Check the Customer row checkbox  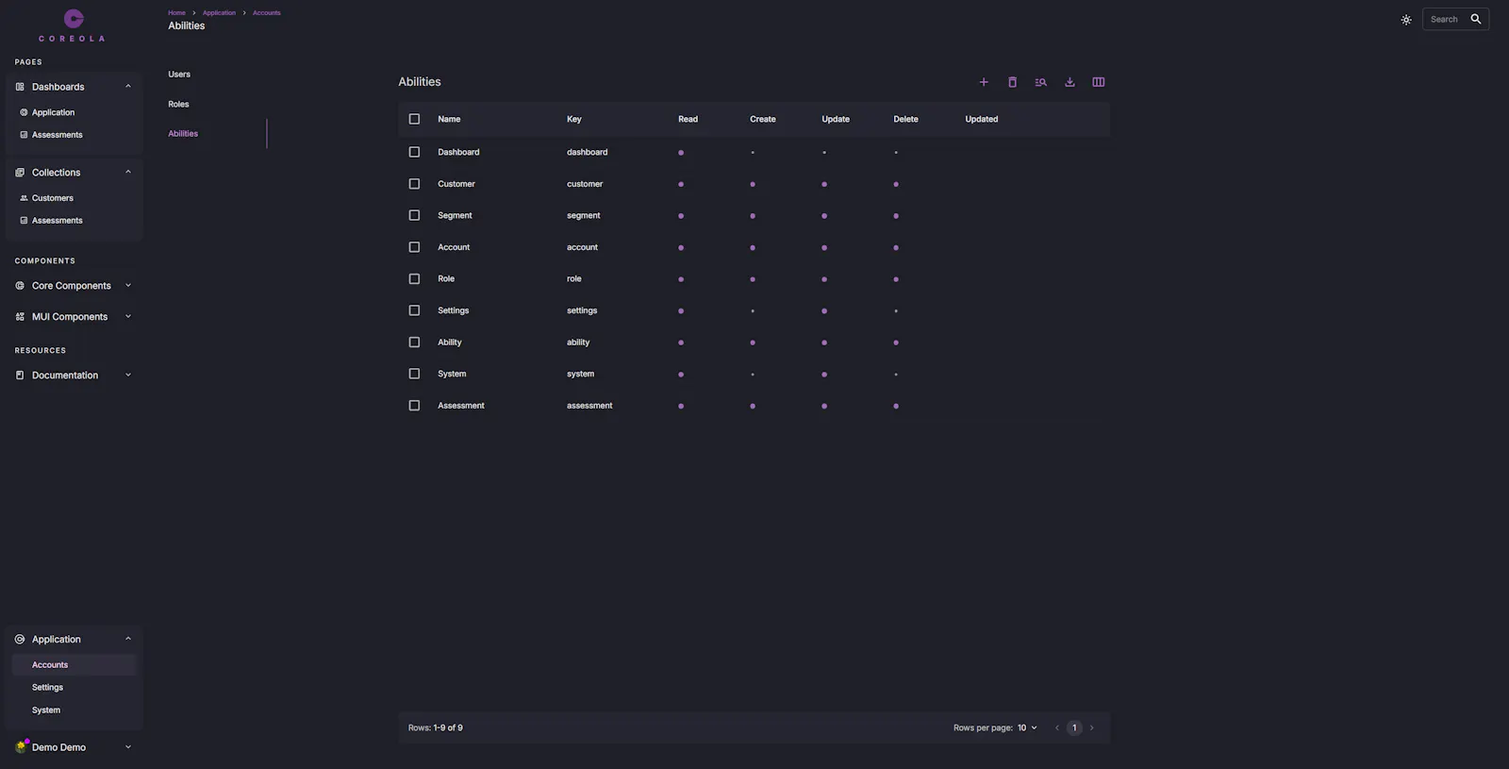pos(414,184)
